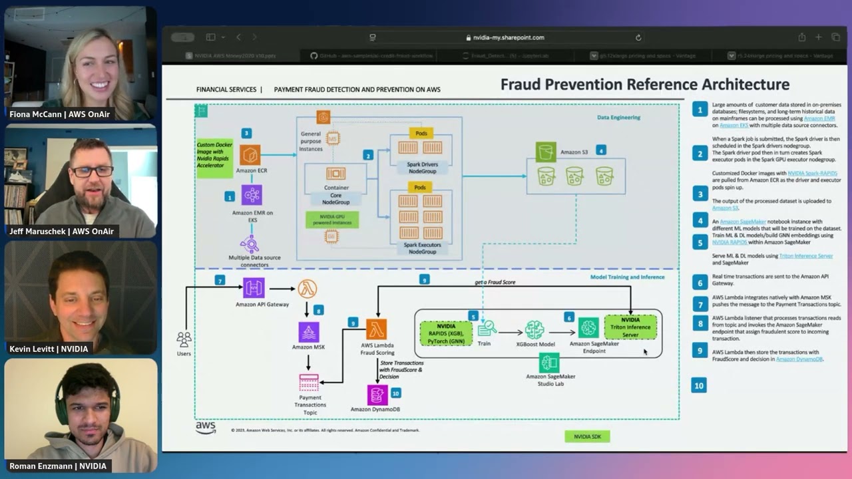Viewport: 852px width, 479px height.
Task: Click the 'Model Training and Inference' label
Action: (x=627, y=277)
